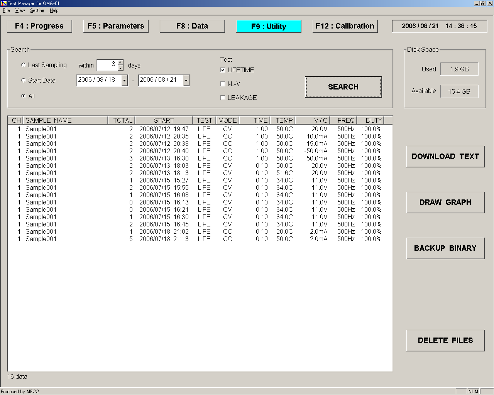Uncheck the LIFETIME test checkbox
Image resolution: width=494 pixels, height=395 pixels.
tap(223, 70)
